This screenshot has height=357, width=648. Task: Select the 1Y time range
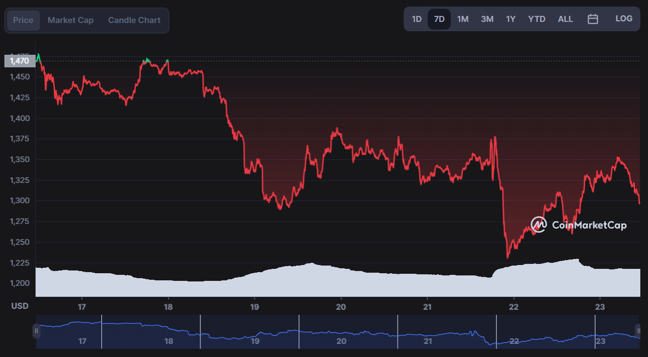tap(511, 19)
